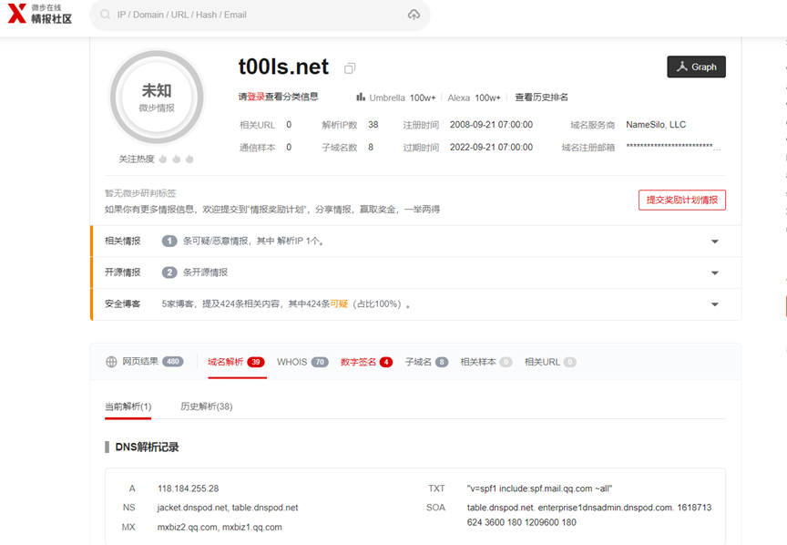787x545 pixels.
Task: Select the 历史解析(38) sub-tab
Action: point(206,406)
